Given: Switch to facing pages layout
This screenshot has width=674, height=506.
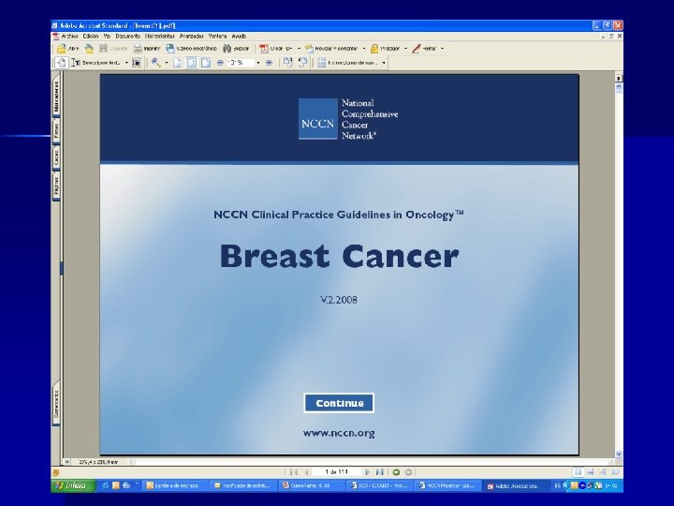Looking at the screenshot, I should 615,472.
